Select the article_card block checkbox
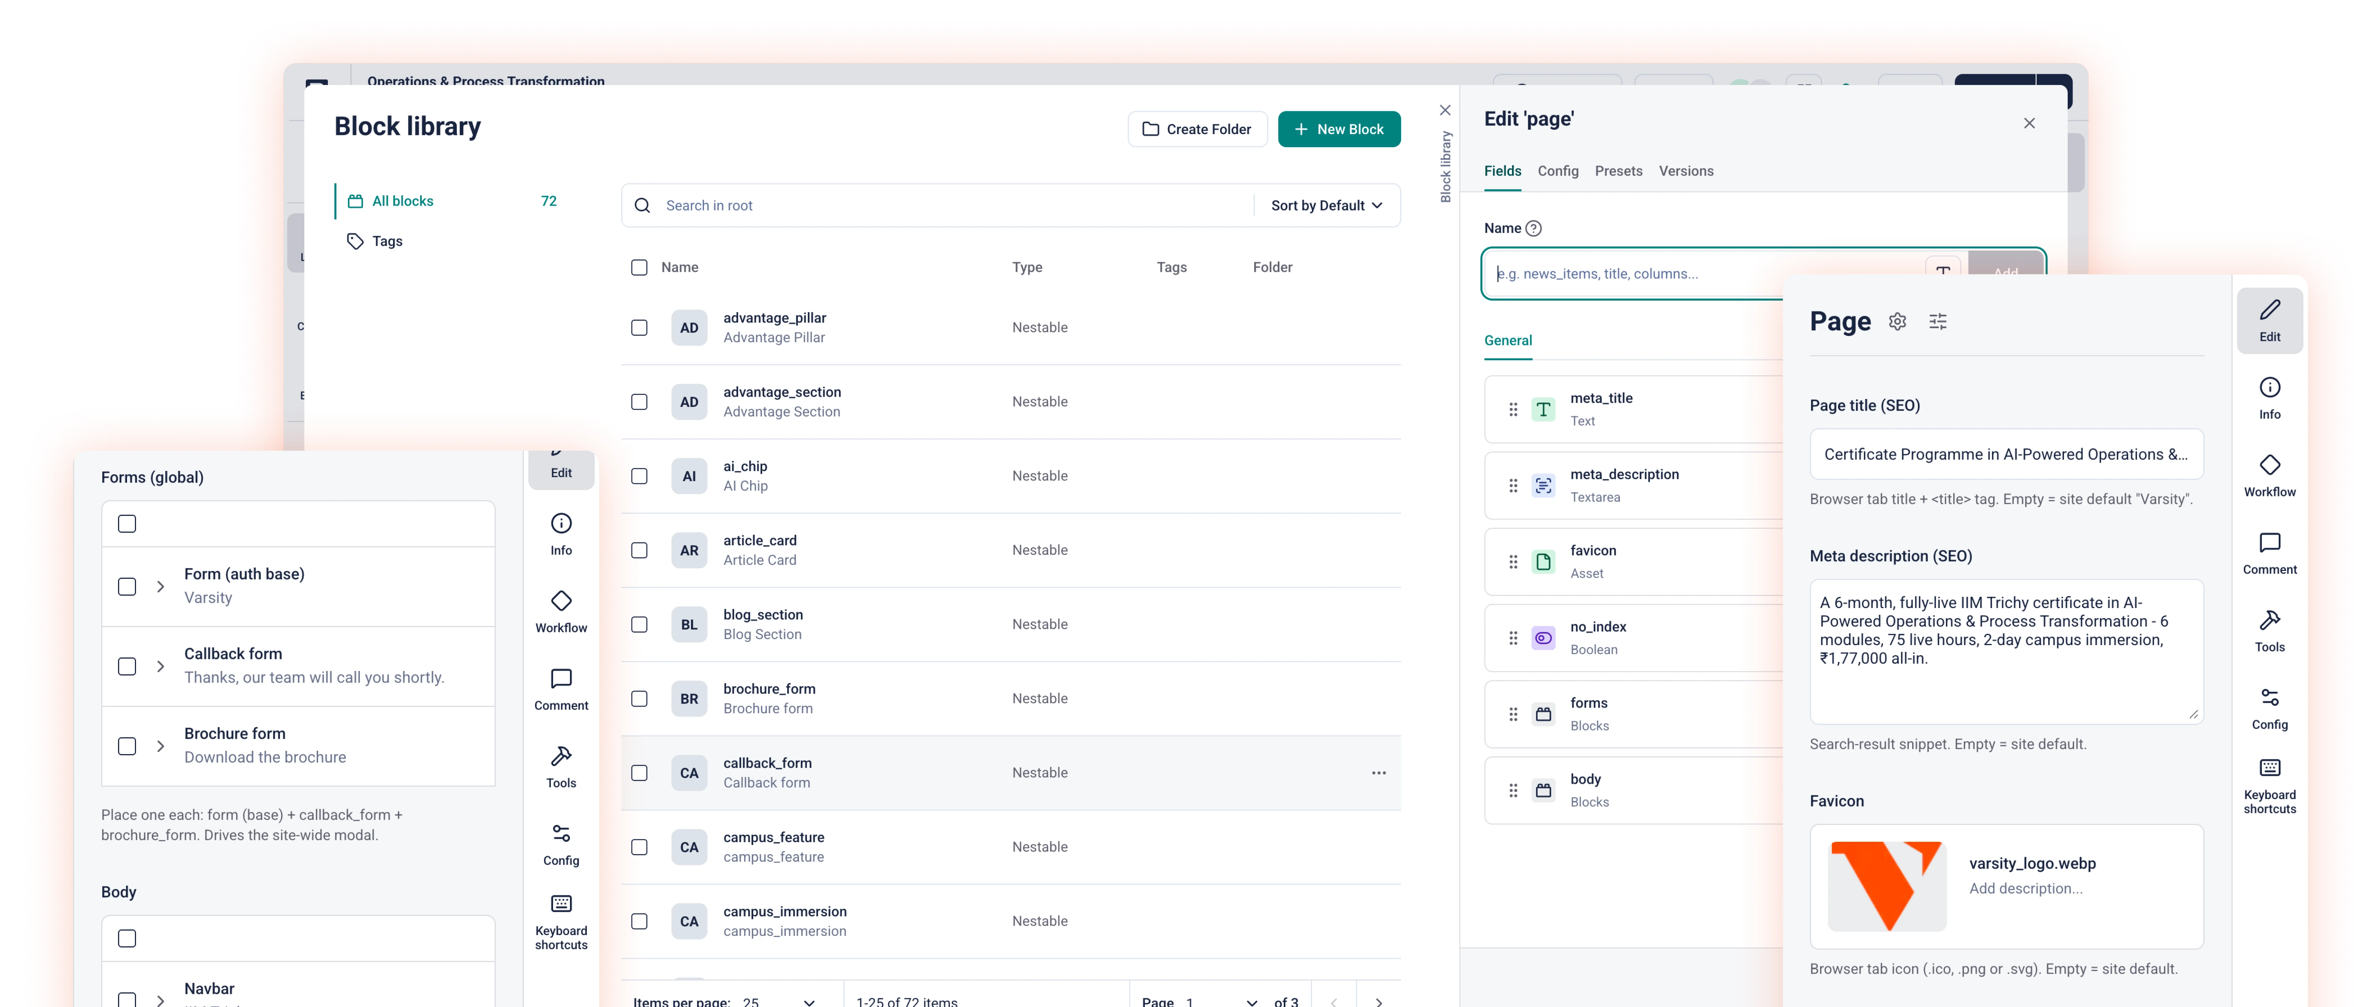The height and width of the screenshot is (1007, 2372). pyautogui.click(x=639, y=550)
